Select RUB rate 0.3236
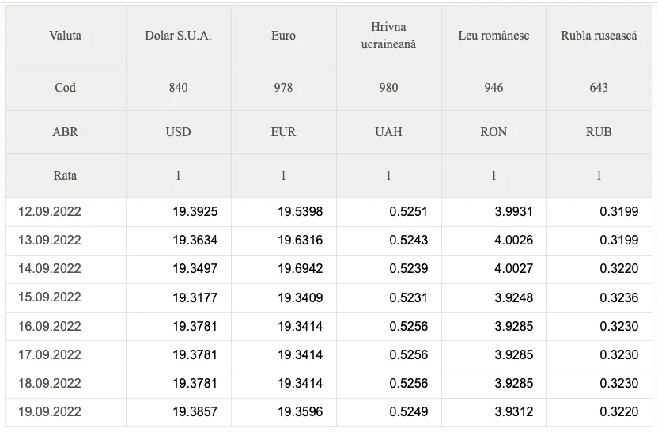Screen dimensions: 658x432 tap(619, 297)
